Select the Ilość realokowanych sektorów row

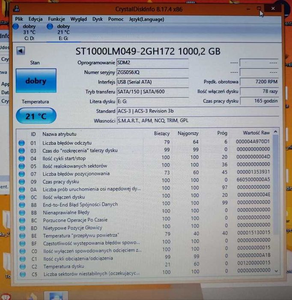point(145,165)
